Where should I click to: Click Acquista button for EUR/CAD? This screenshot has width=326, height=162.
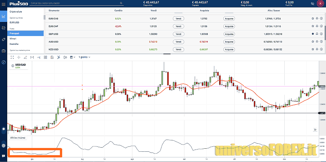pos(229,18)
